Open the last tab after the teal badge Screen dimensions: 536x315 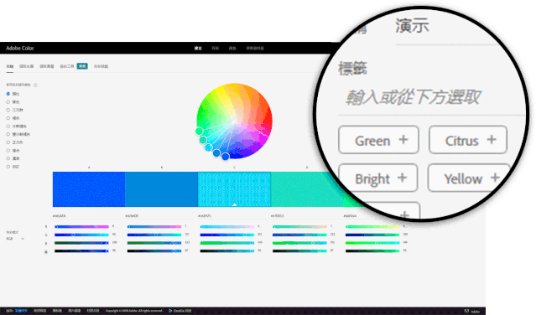tap(101, 66)
